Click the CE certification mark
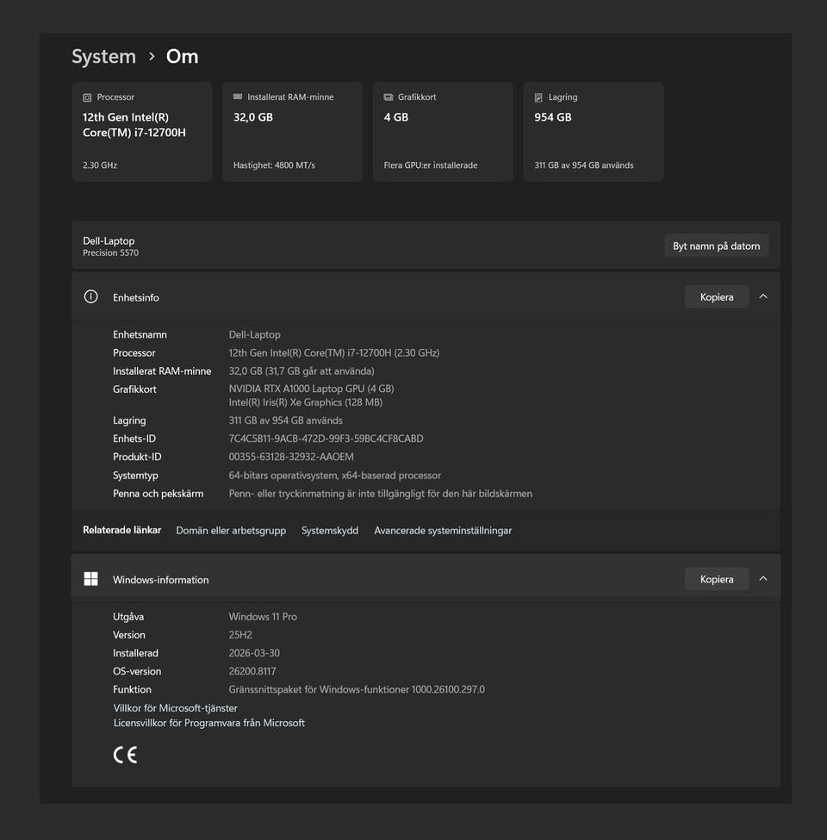This screenshot has height=840, width=827. tap(125, 755)
